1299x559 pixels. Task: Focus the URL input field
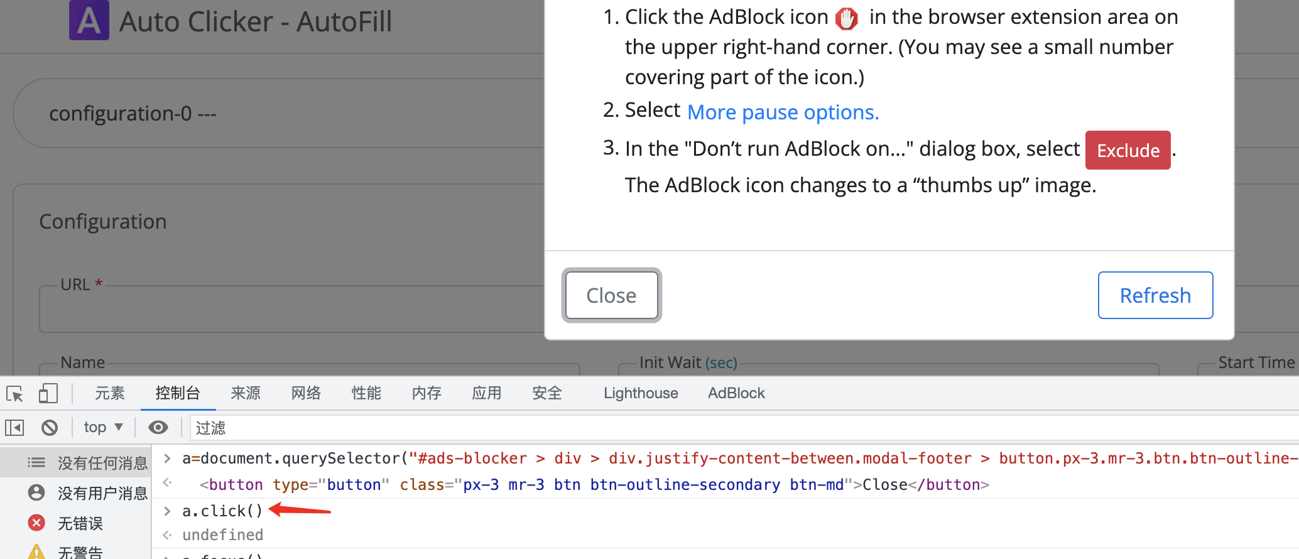pyautogui.click(x=291, y=309)
